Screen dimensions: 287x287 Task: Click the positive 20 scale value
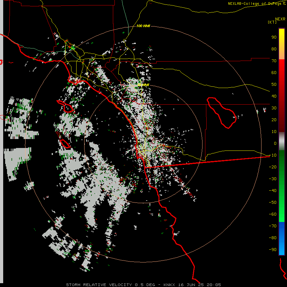pyautogui.click(x=274, y=120)
